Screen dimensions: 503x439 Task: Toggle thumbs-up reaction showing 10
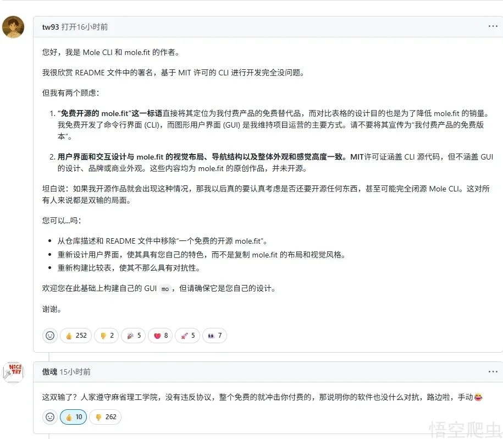coord(74,417)
